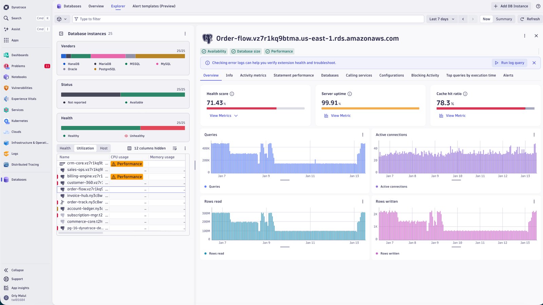Open the Blocking Activity tab
The height and width of the screenshot is (305, 543).
pos(425,75)
